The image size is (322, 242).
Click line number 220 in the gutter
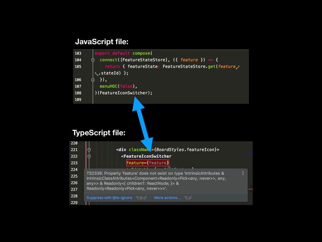pyautogui.click(x=74, y=143)
